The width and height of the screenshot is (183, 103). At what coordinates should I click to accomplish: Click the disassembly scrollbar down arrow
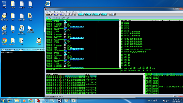(x=120, y=67)
